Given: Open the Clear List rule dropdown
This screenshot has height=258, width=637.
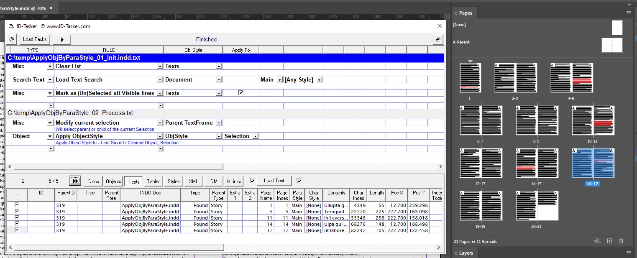Looking at the screenshot, I should 160,66.
